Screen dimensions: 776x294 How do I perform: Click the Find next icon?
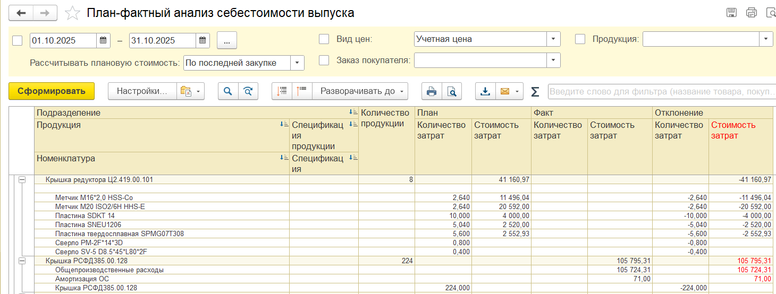point(248,91)
